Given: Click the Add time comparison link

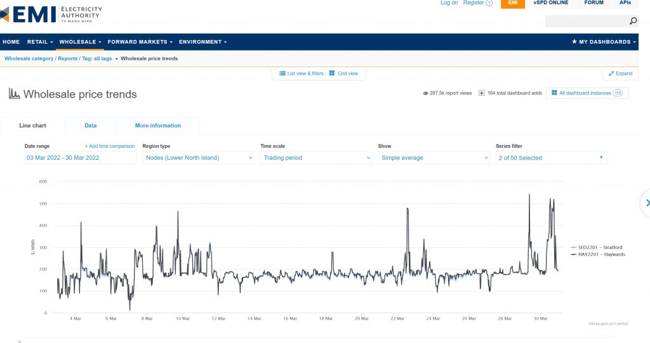Looking at the screenshot, I should click(x=110, y=146).
